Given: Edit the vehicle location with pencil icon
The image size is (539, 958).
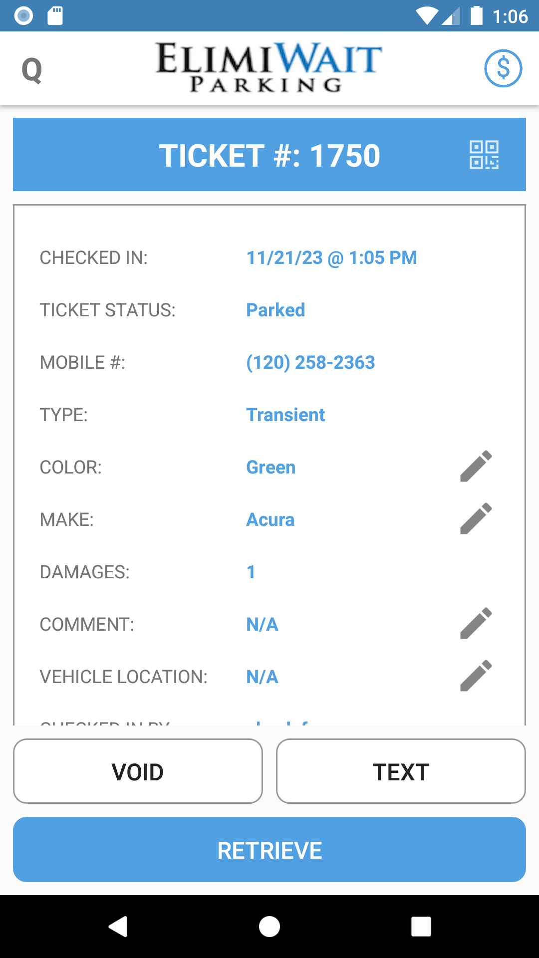Looking at the screenshot, I should tap(476, 676).
